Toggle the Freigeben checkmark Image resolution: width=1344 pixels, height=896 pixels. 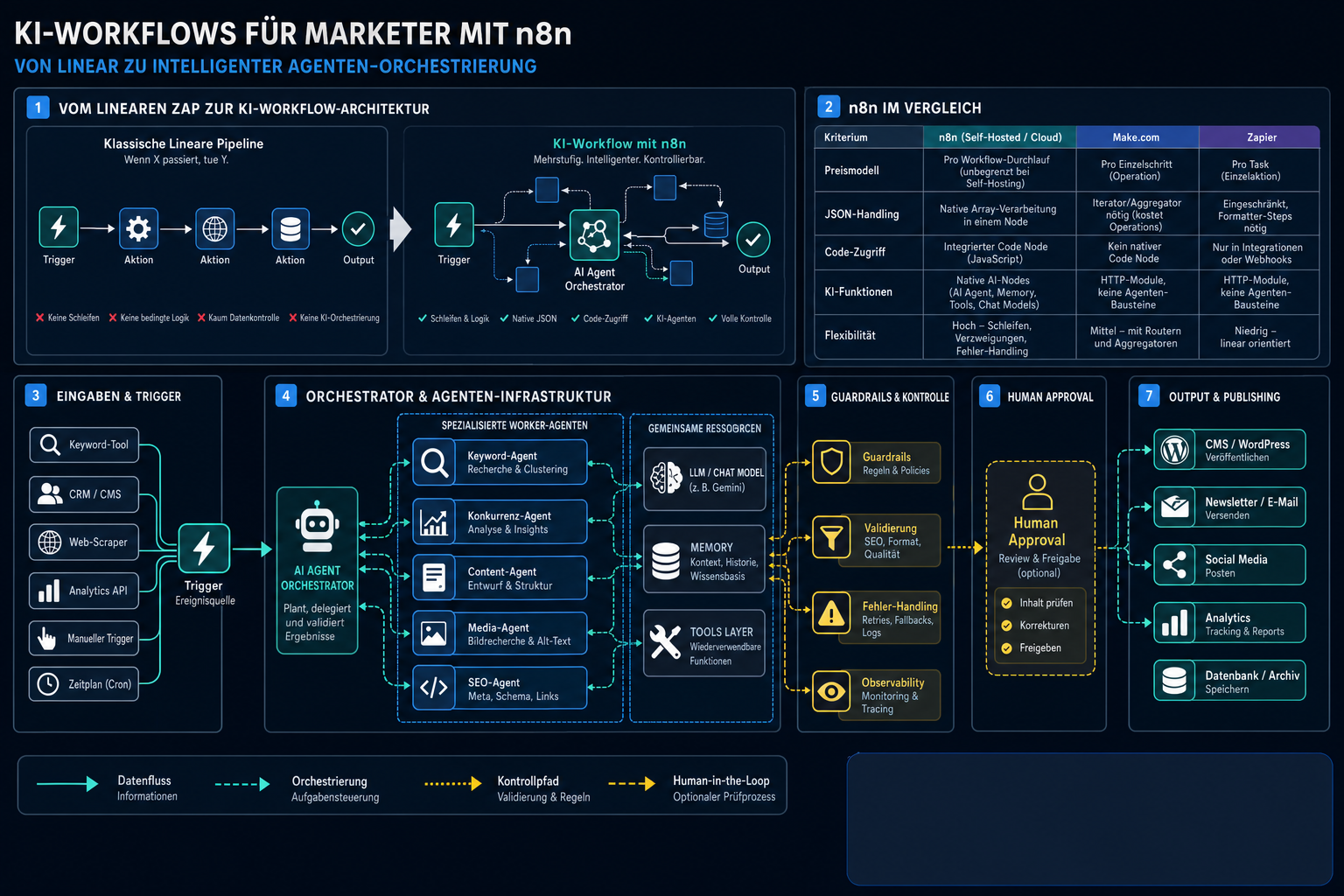coord(1006,648)
